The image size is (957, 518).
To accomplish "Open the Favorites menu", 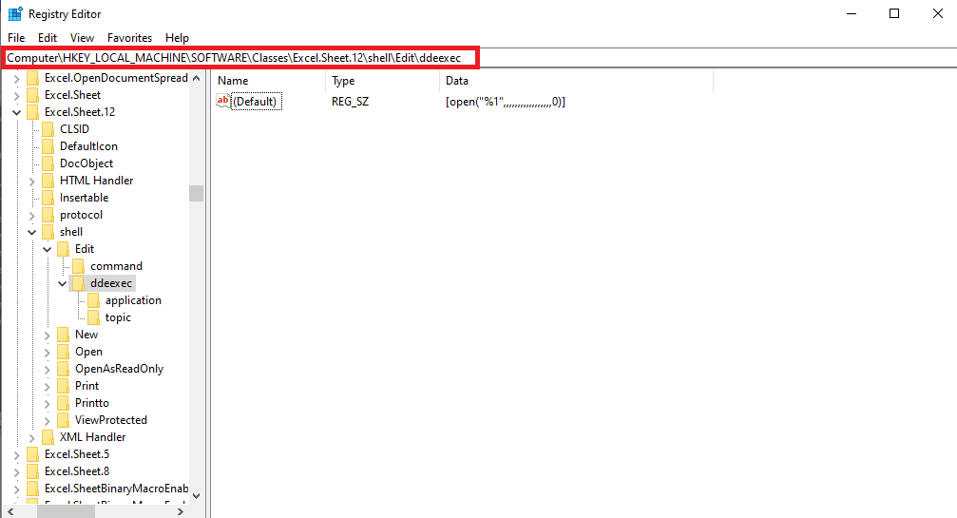I will tap(129, 38).
